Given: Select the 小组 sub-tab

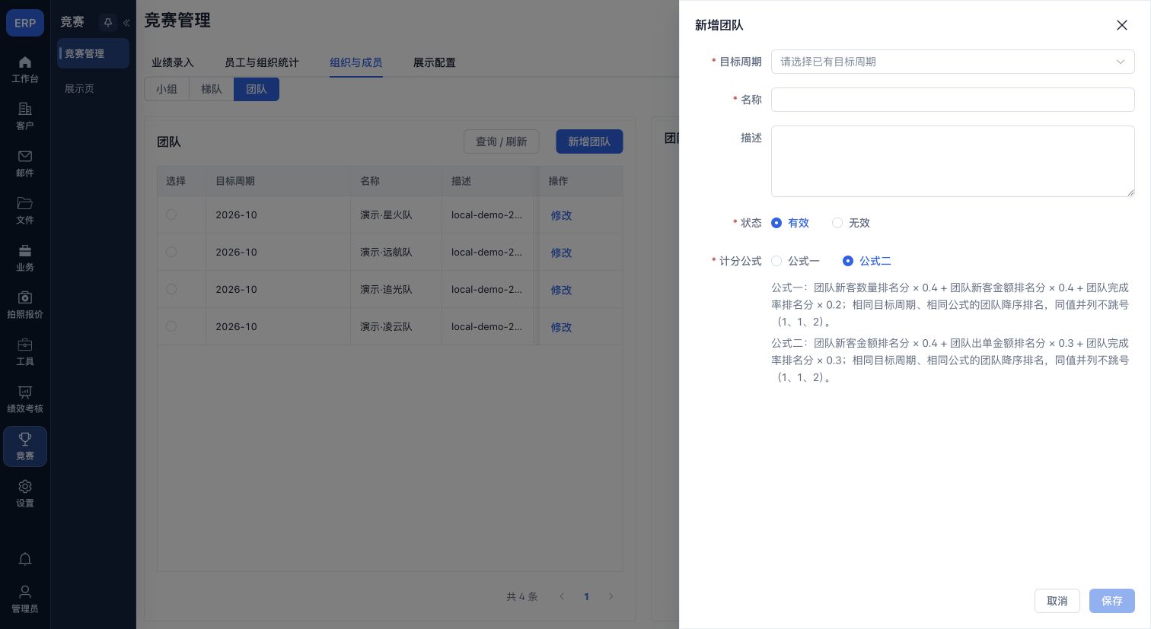Looking at the screenshot, I should coord(167,89).
